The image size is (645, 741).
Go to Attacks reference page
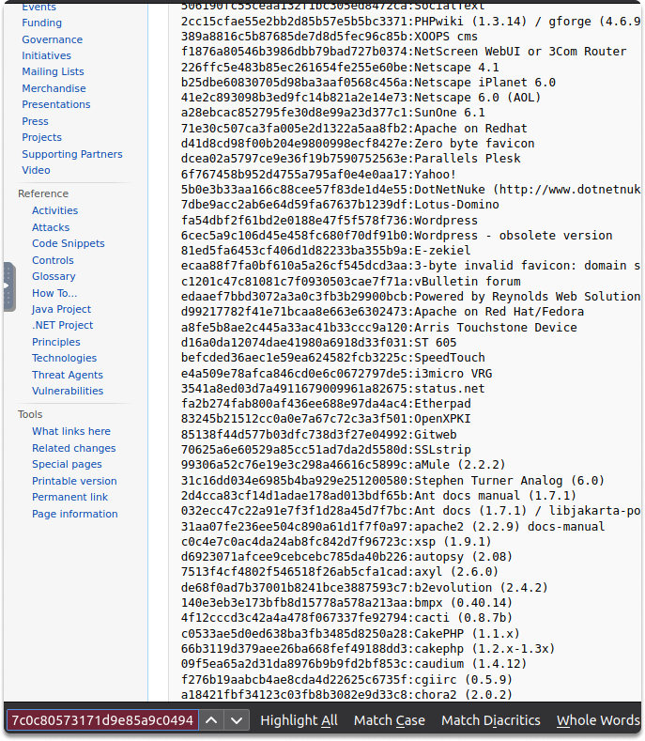tap(51, 228)
